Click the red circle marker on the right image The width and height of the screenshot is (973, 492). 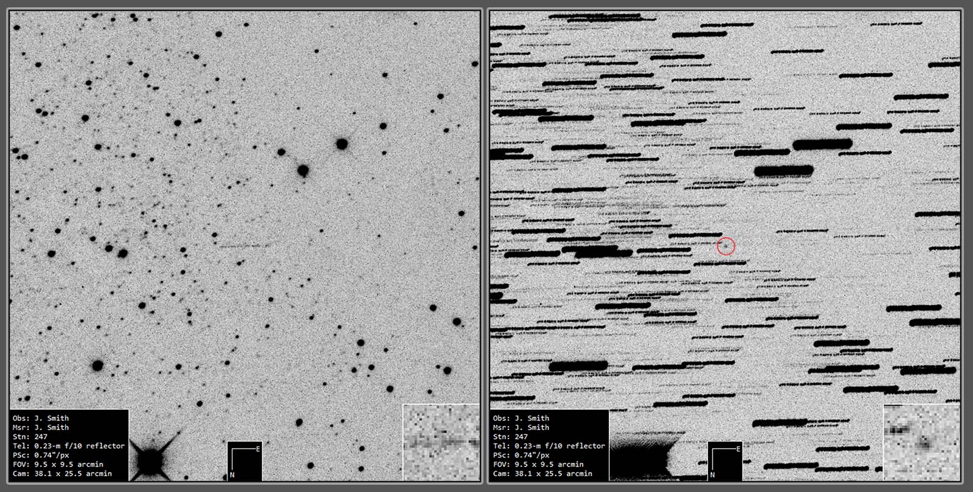(x=726, y=246)
